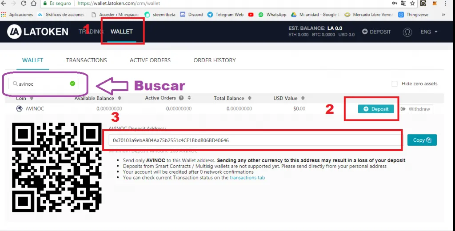This screenshot has width=455, height=231.
Task: Switch to the ACTIVE ORDERS tab
Action: [150, 60]
